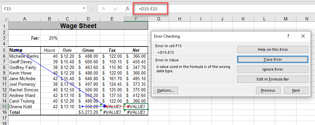Viewport: 315px width, 125px height.
Task: Click the Hours header cell
Action: 50,50
